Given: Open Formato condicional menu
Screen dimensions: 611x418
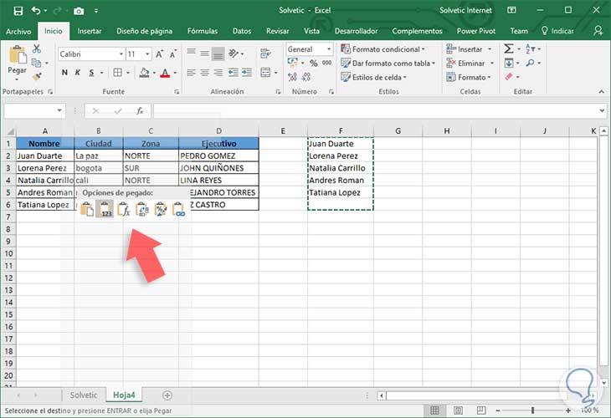Looking at the screenshot, I should tap(383, 49).
